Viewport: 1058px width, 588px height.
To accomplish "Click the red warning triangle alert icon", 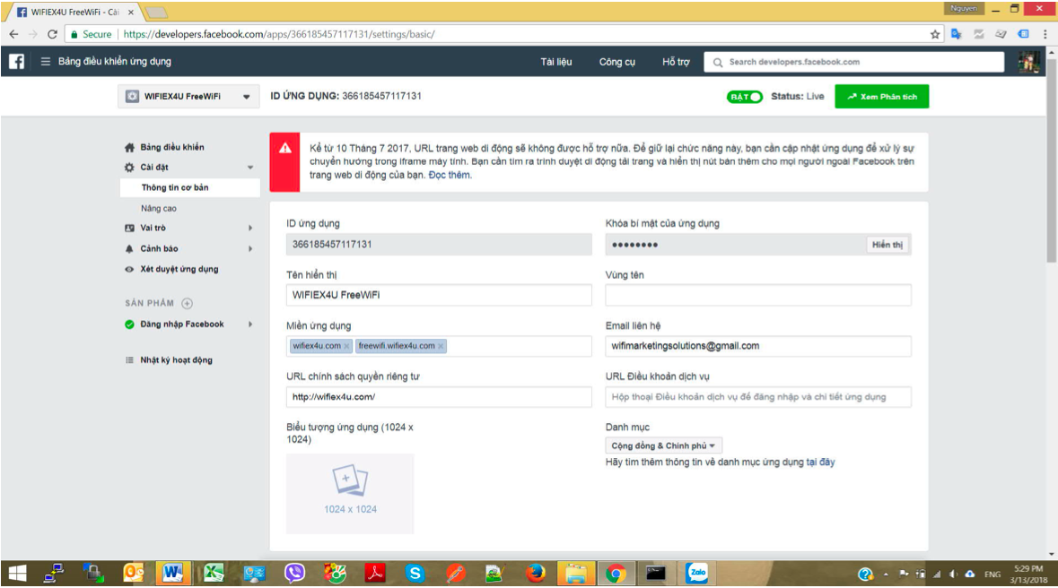I will pyautogui.click(x=285, y=149).
